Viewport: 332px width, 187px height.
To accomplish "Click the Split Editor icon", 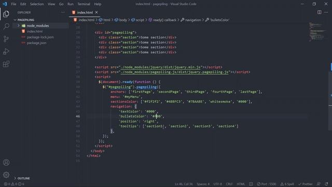I will [319, 12].
